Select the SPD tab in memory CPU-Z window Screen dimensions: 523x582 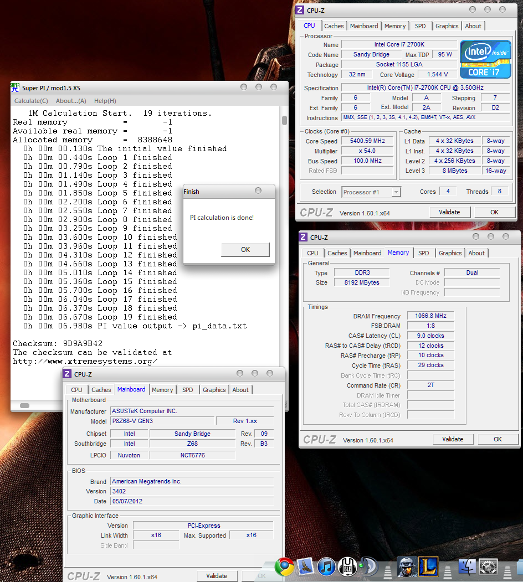pos(423,253)
